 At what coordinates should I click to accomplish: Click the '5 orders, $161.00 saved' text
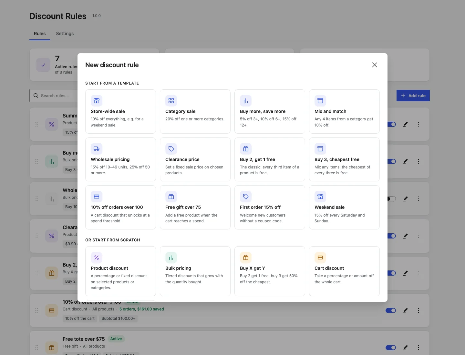(142, 309)
